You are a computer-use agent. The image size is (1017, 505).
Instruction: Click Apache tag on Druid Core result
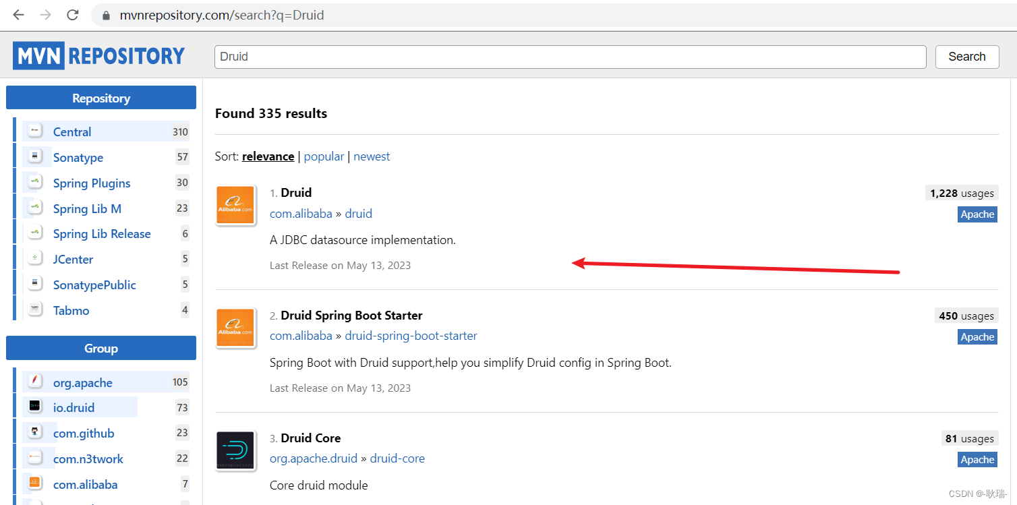(x=977, y=460)
